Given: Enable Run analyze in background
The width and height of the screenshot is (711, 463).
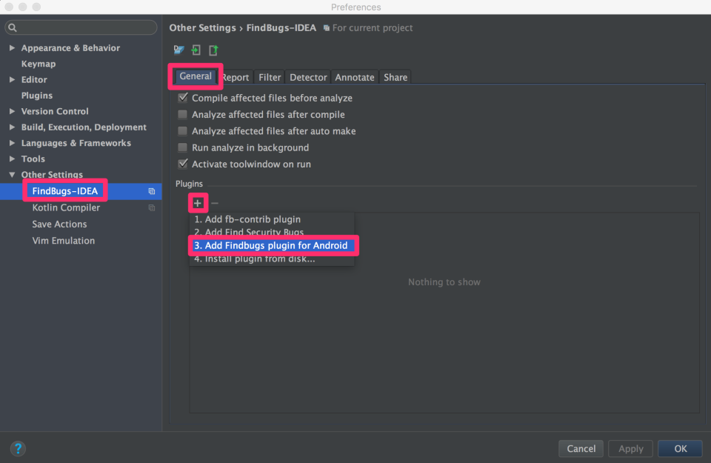Looking at the screenshot, I should pyautogui.click(x=182, y=147).
